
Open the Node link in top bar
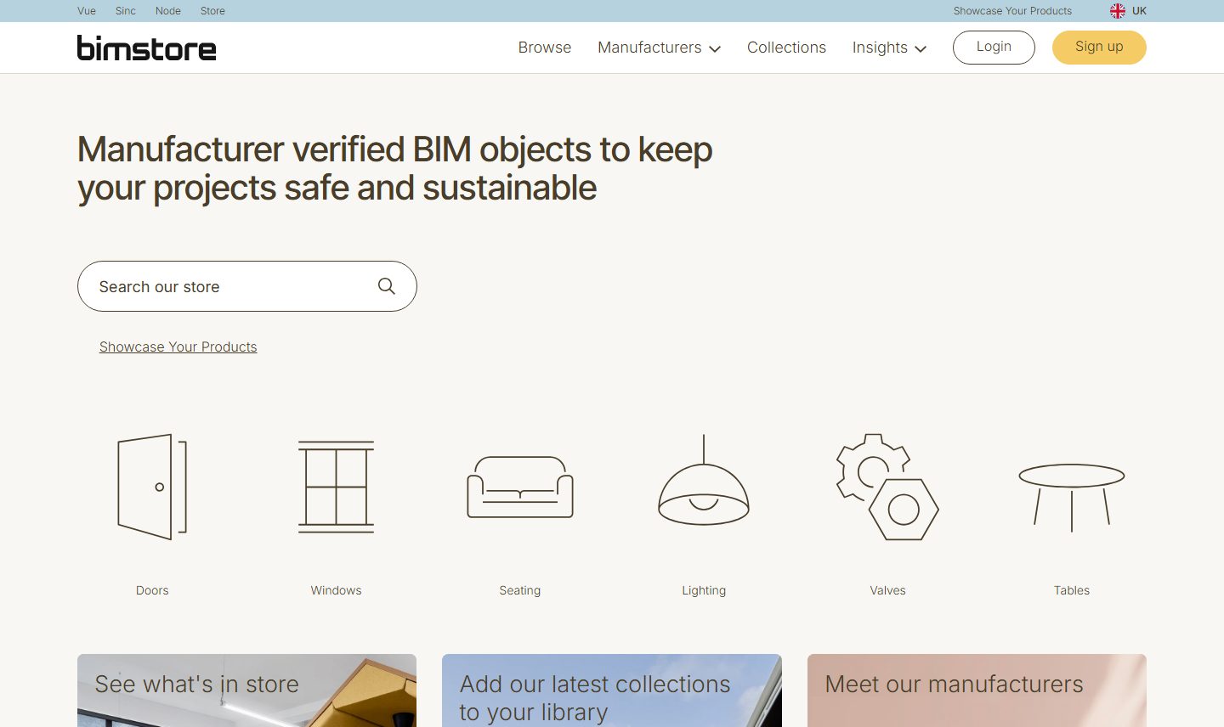click(168, 11)
